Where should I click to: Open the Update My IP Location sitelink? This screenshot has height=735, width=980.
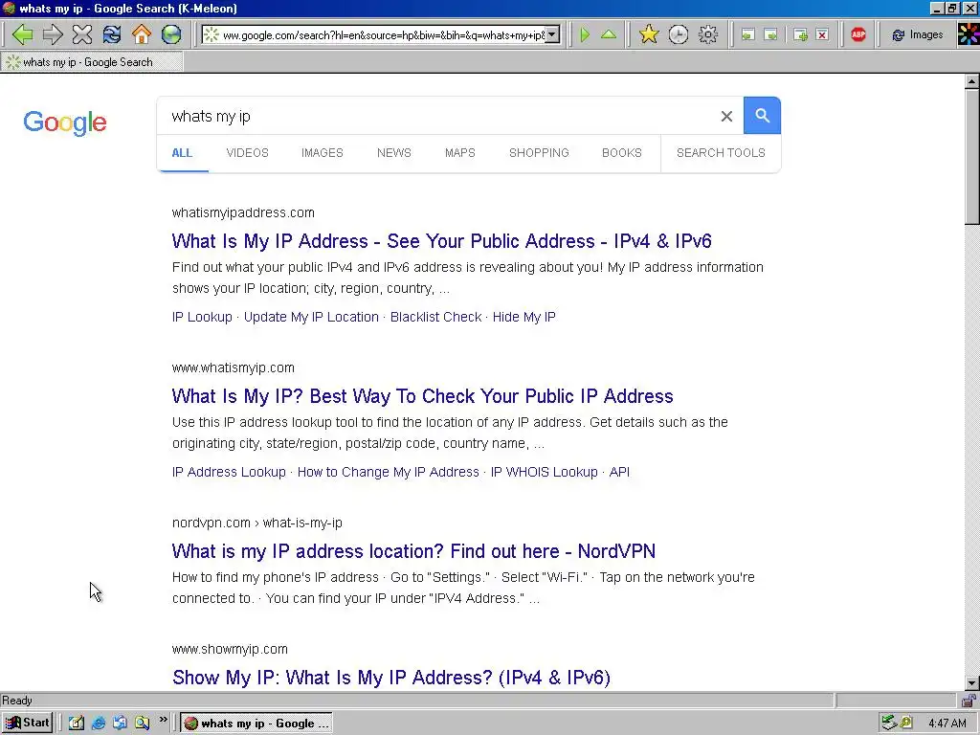311,317
